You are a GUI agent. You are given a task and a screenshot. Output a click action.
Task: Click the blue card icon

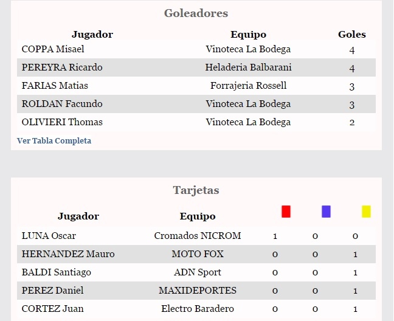pyautogui.click(x=326, y=212)
